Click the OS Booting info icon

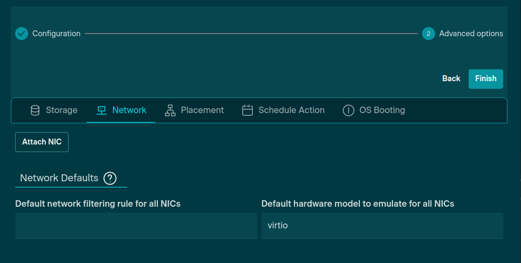click(349, 110)
